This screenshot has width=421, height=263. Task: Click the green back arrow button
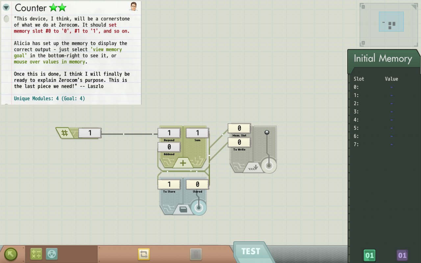11,254
